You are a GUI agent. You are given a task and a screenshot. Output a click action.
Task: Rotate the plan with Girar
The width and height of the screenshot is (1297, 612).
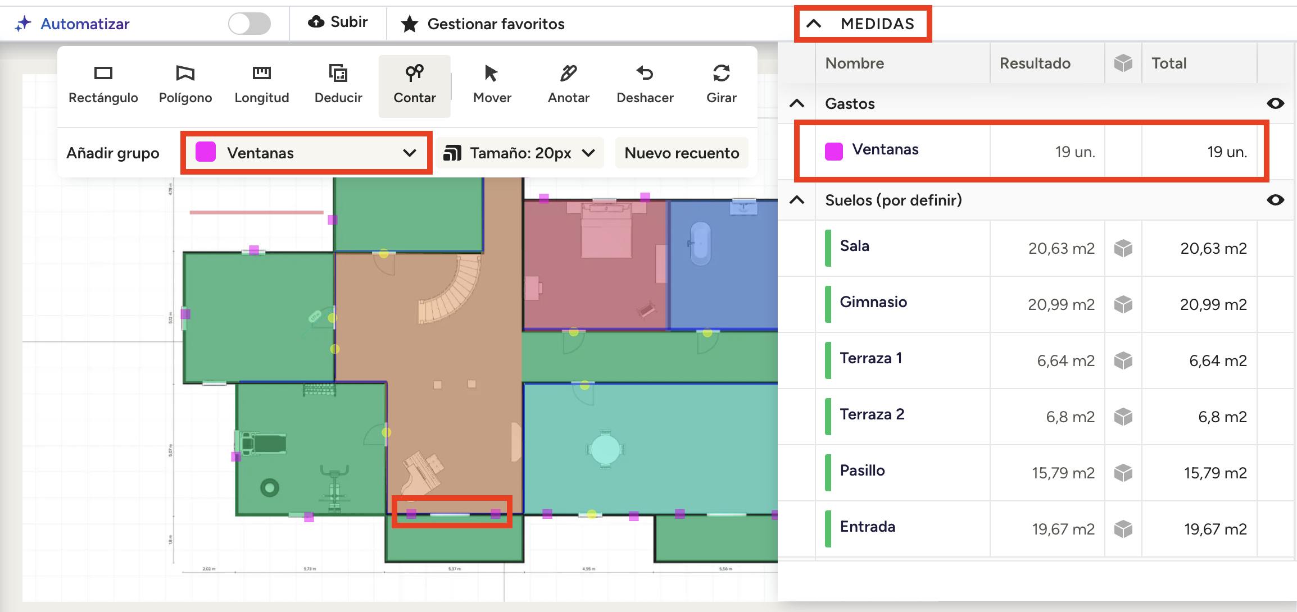pyautogui.click(x=721, y=84)
